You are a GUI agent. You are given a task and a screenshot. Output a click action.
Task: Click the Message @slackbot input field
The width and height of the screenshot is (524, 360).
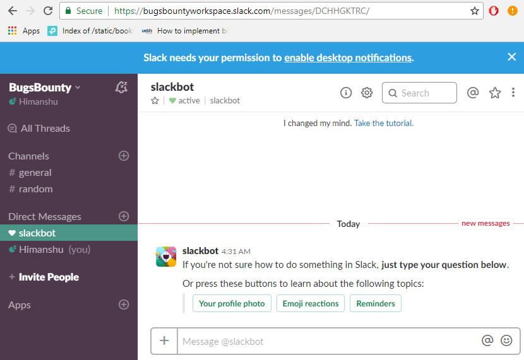(x=328, y=341)
